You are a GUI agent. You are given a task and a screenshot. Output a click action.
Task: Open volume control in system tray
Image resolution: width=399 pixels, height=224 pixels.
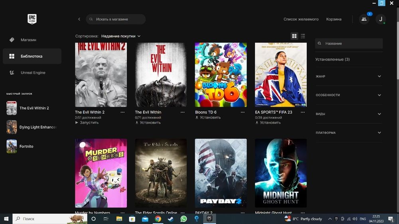click(x=355, y=219)
